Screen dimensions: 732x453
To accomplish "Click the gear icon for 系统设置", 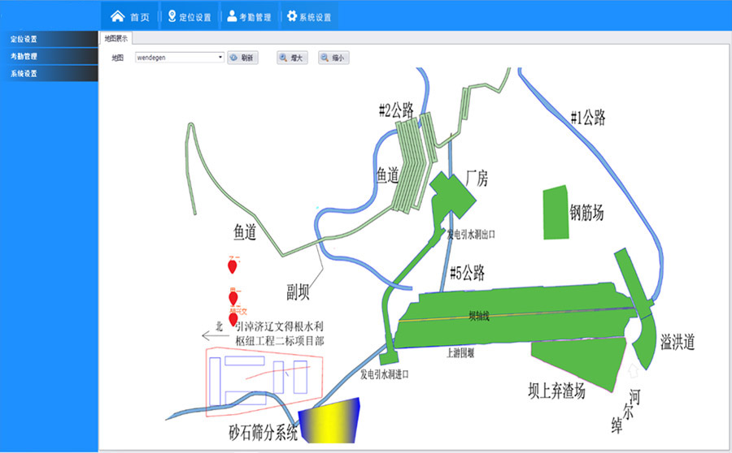I will click(291, 16).
